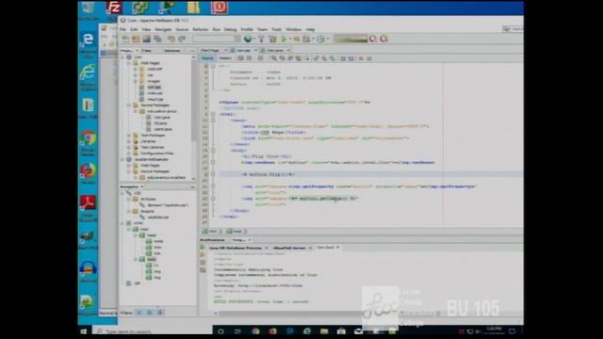Click the taskbar search box

coord(152,331)
